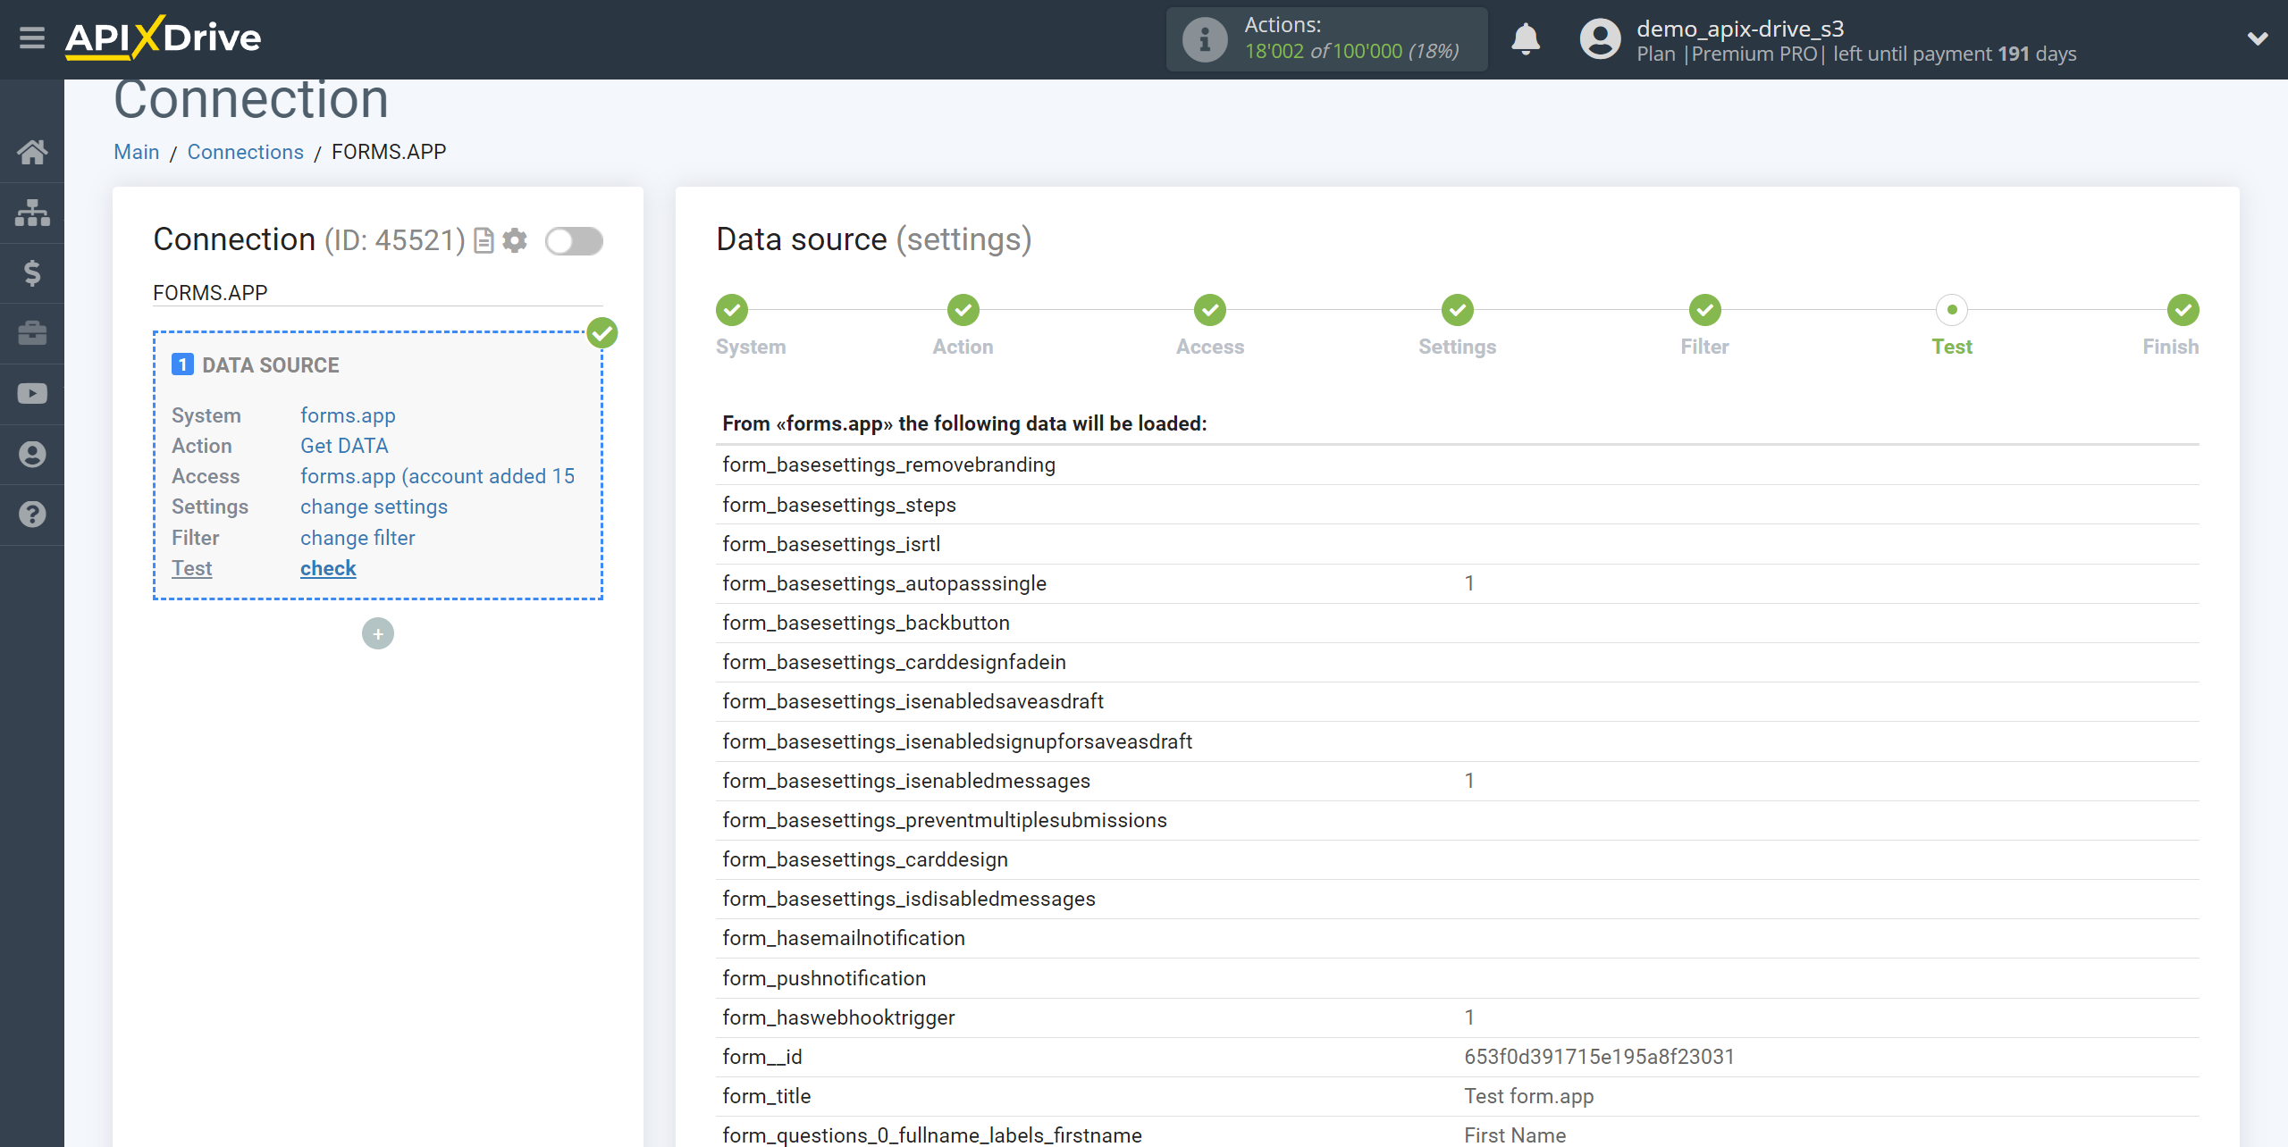Click the Test form.app title value
The image size is (2288, 1147).
tap(1528, 1096)
